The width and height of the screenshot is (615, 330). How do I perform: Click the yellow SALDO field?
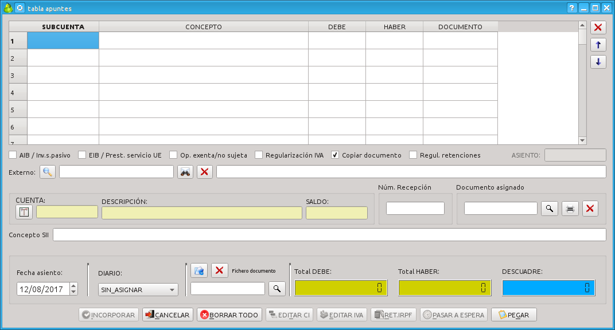pyautogui.click(x=337, y=213)
